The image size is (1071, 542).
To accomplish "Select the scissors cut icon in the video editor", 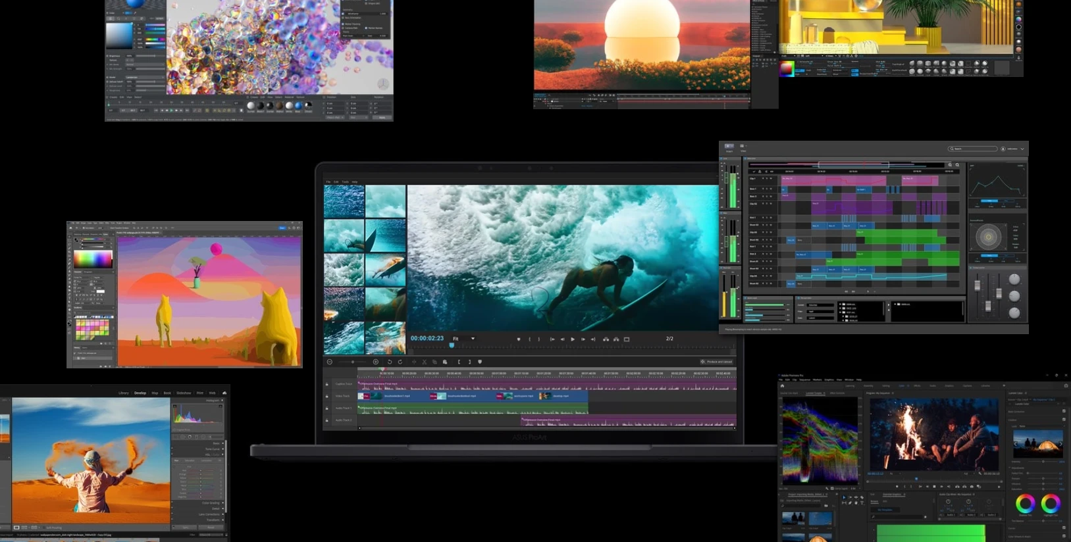I will [425, 362].
